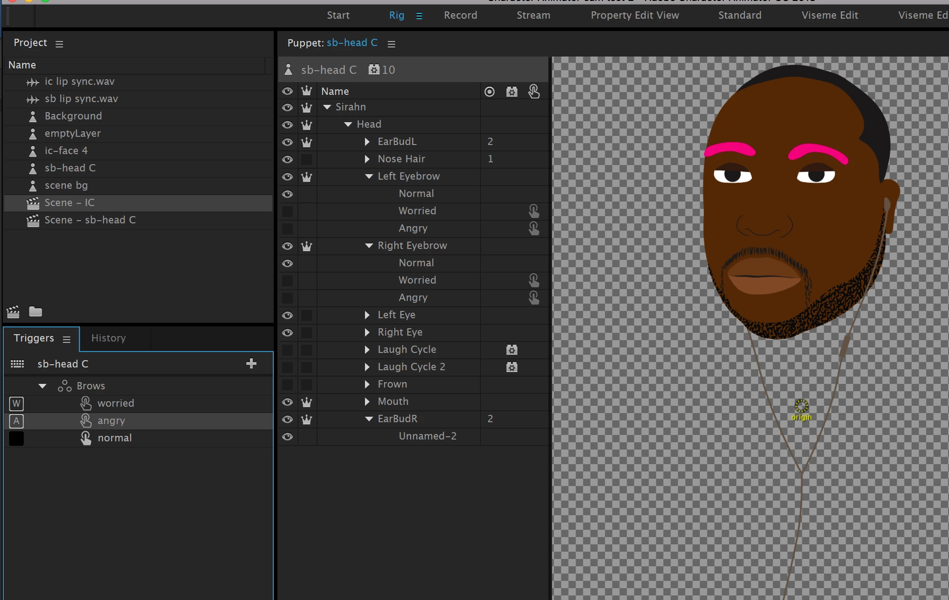Toggle visibility of Left Eye layer

pyautogui.click(x=287, y=315)
